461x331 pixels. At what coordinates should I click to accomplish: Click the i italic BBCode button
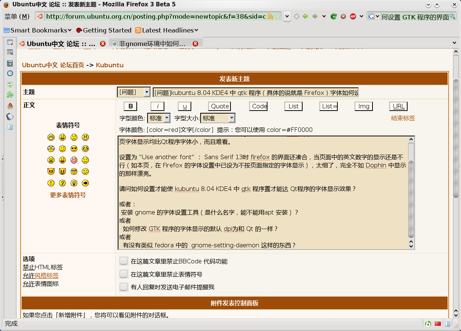158,106
